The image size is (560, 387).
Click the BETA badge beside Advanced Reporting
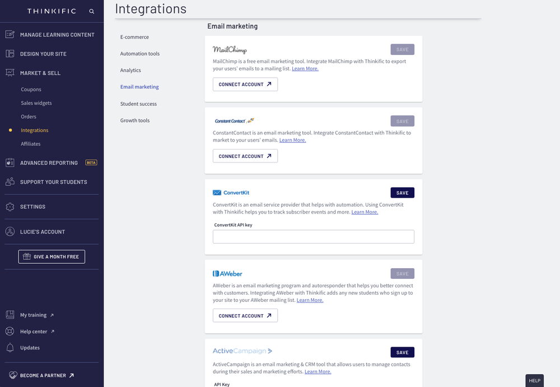click(x=91, y=162)
